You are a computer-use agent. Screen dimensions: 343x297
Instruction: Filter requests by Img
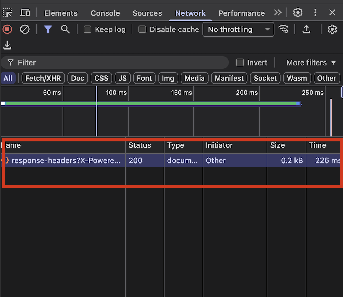pos(168,78)
